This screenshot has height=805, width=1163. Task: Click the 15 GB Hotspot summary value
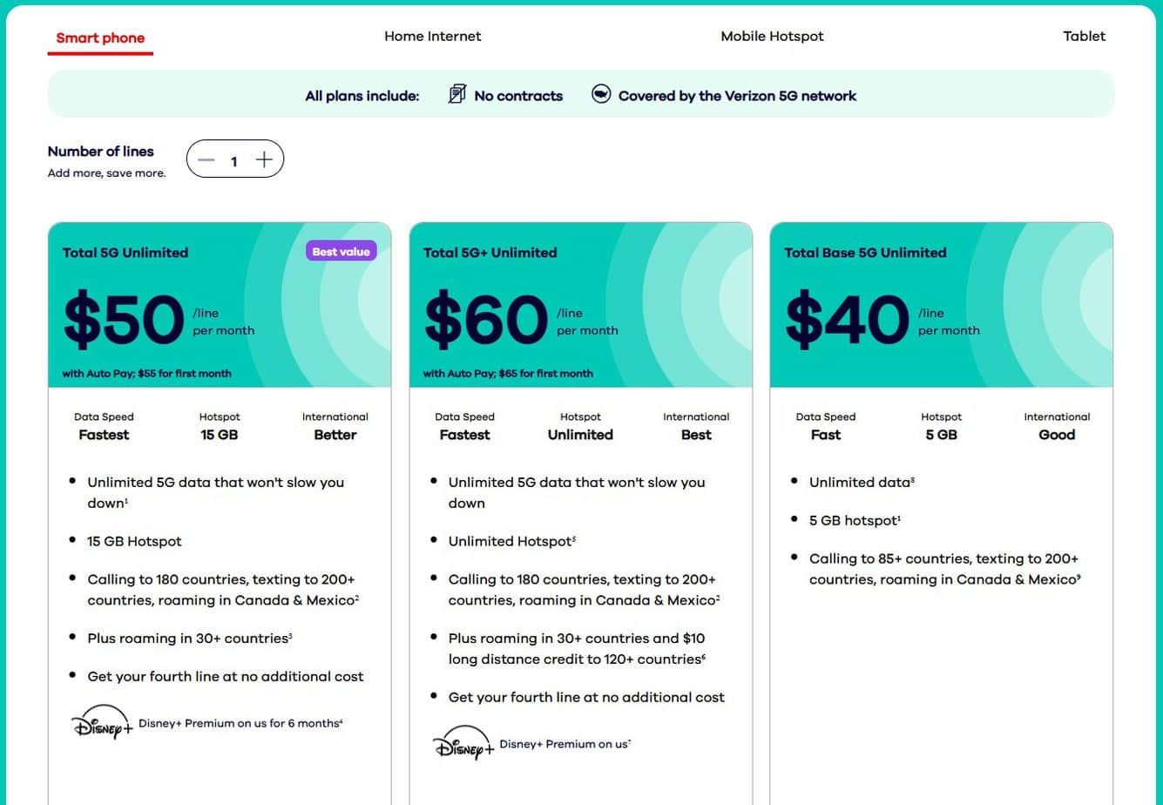click(220, 435)
